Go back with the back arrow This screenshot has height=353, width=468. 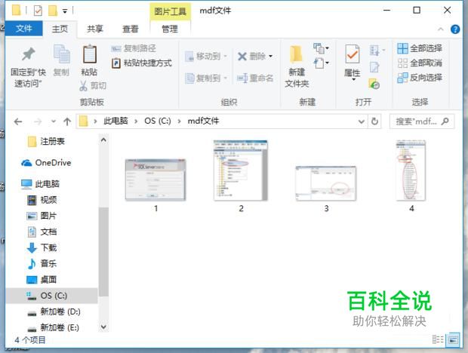point(19,121)
